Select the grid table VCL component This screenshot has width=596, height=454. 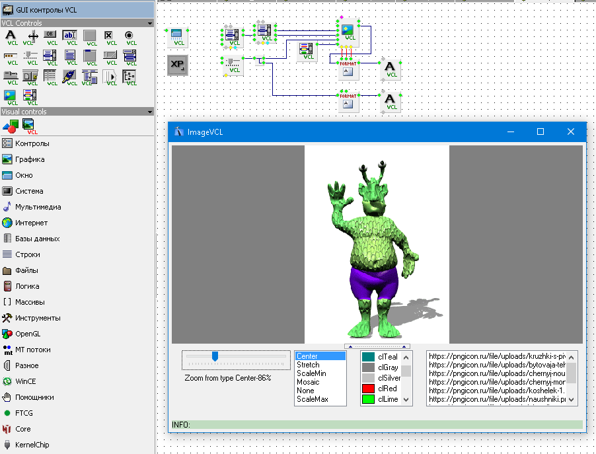click(50, 77)
